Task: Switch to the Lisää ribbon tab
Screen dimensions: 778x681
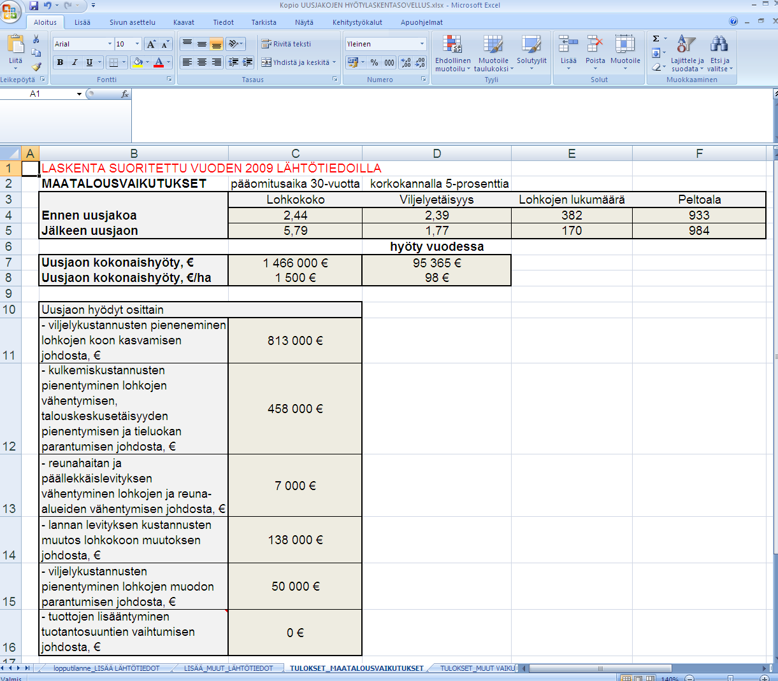Action: [x=82, y=22]
